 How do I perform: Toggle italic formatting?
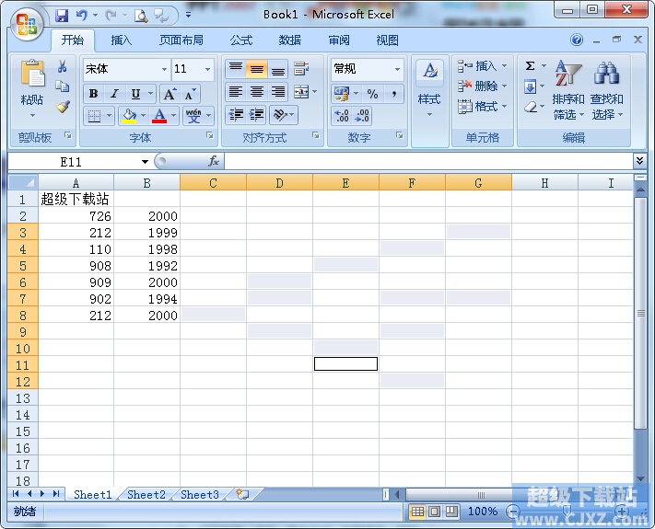pyautogui.click(x=114, y=94)
